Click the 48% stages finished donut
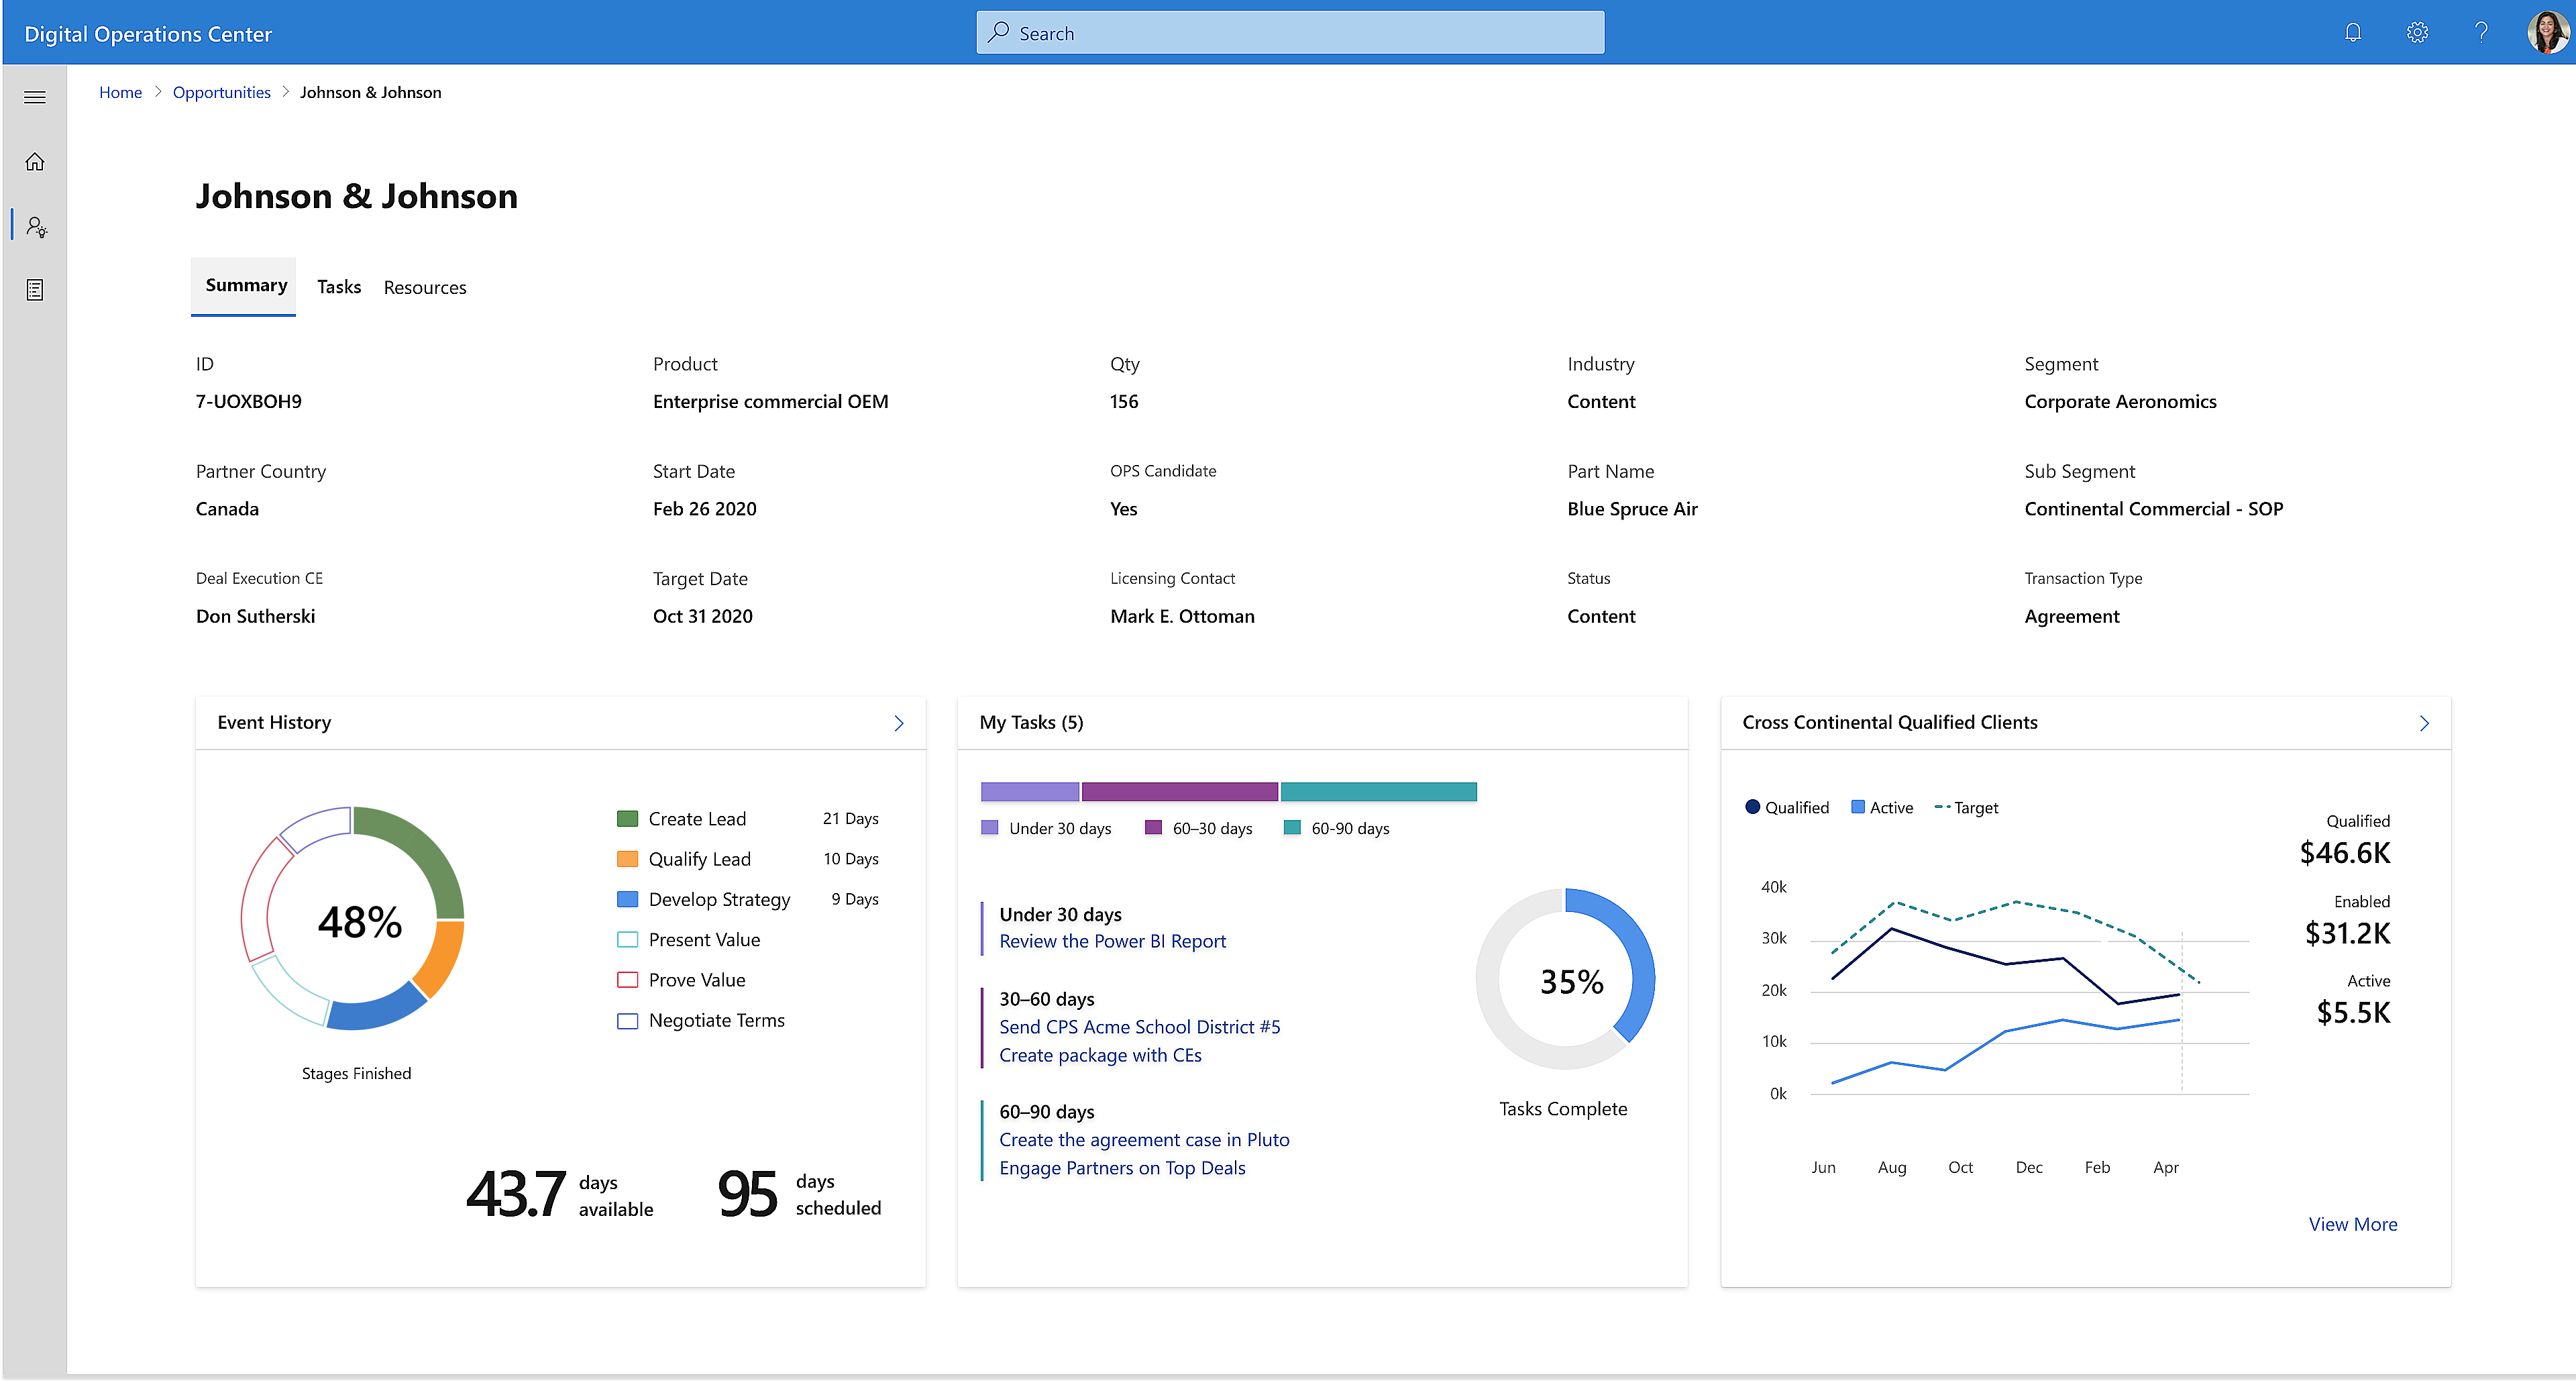The image size is (2576, 1381). (x=353, y=918)
